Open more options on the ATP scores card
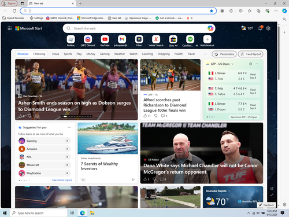 click(257, 64)
